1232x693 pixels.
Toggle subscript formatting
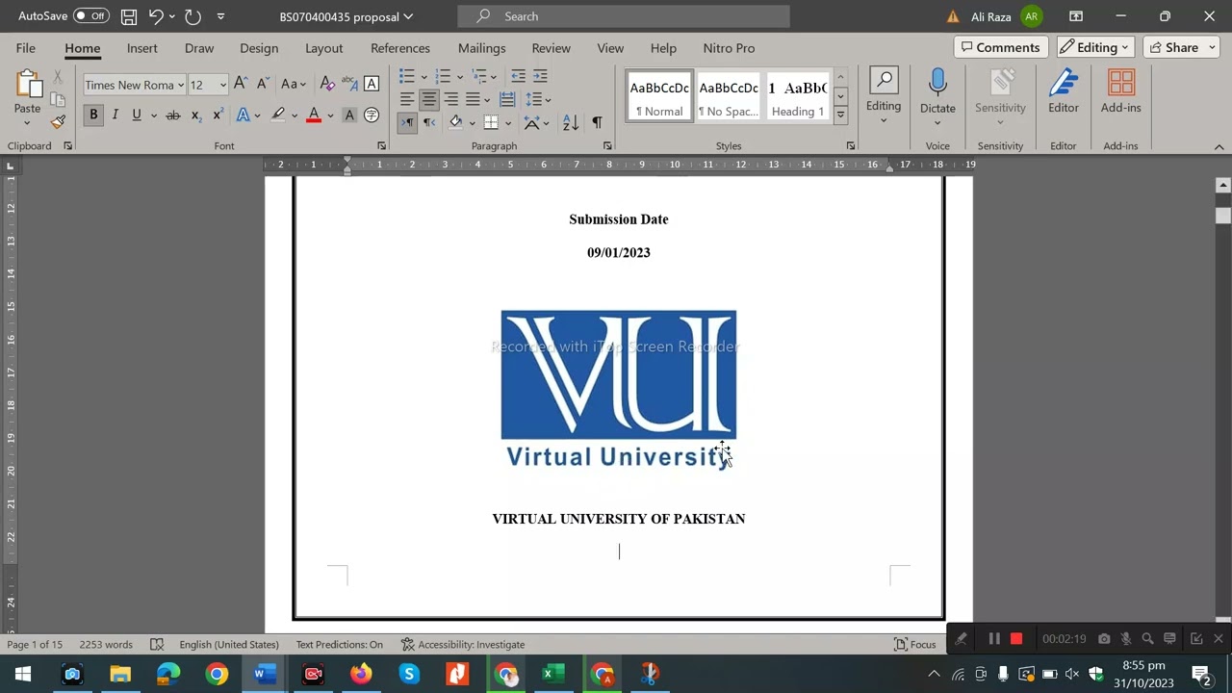[x=195, y=115]
